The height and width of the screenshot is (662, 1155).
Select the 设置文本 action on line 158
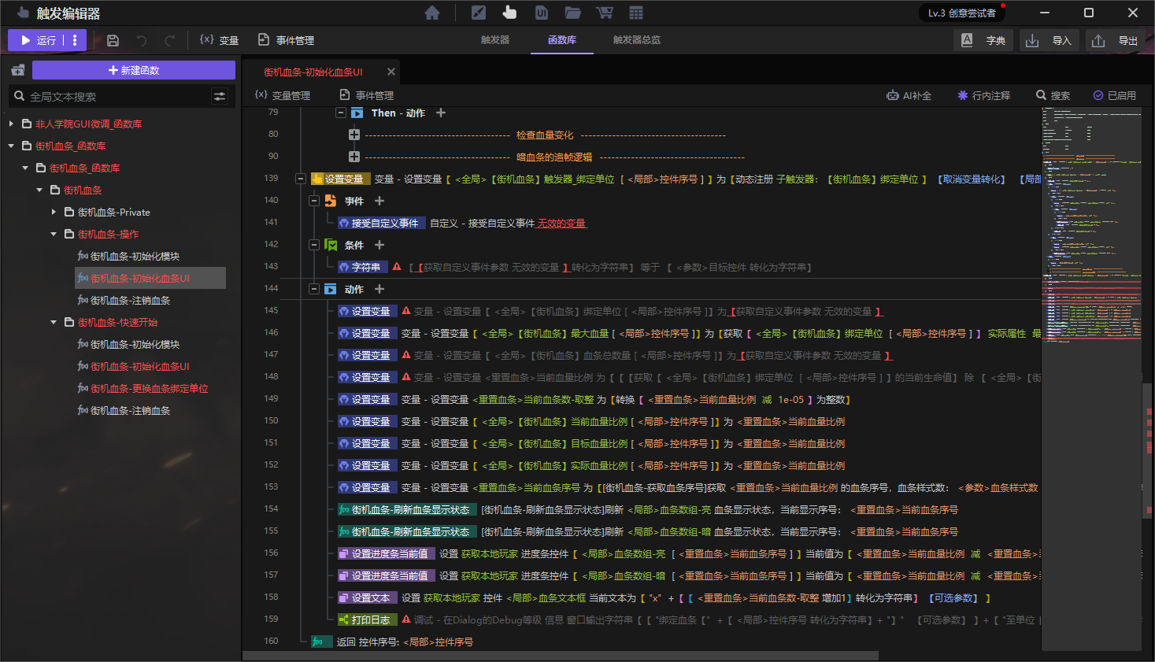(368, 597)
